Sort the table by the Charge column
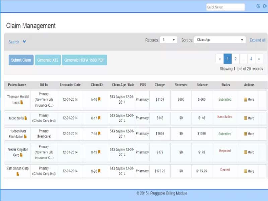Viewport: 268px width, 201px height. point(160,85)
